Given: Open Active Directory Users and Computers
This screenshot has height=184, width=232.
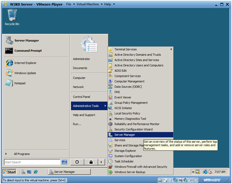Looking at the screenshot, I should pos(141,65).
